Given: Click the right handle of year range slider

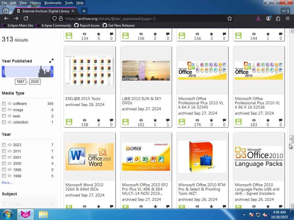Looking at the screenshot, I should [52, 72].
